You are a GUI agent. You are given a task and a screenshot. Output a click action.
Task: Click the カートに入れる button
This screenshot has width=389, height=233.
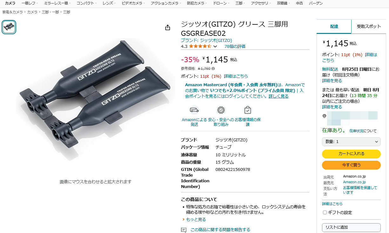point(351,154)
